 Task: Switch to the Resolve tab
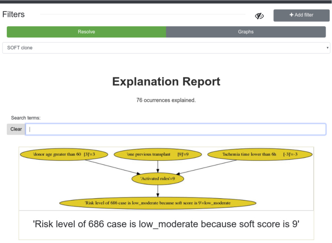click(x=86, y=32)
